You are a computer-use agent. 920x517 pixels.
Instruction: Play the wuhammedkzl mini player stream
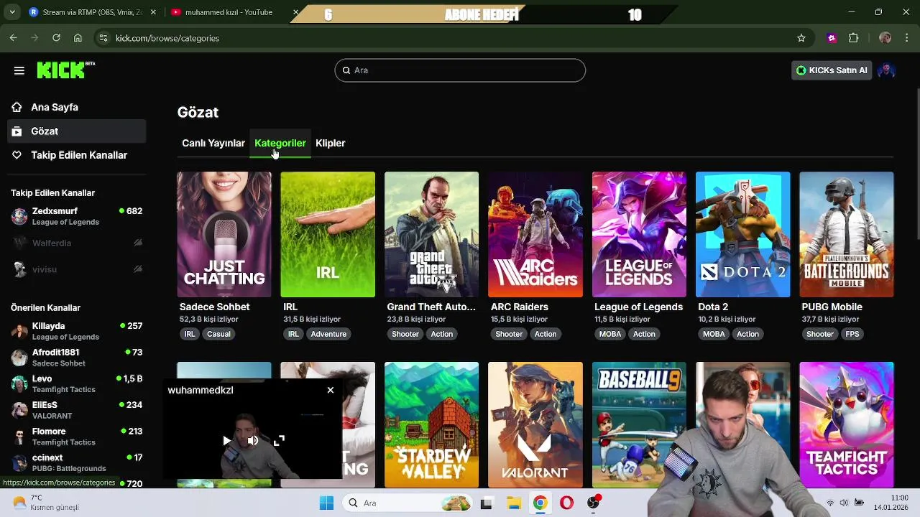click(226, 441)
